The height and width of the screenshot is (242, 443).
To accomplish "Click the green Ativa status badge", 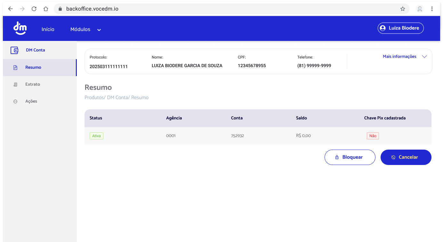I will pos(96,136).
